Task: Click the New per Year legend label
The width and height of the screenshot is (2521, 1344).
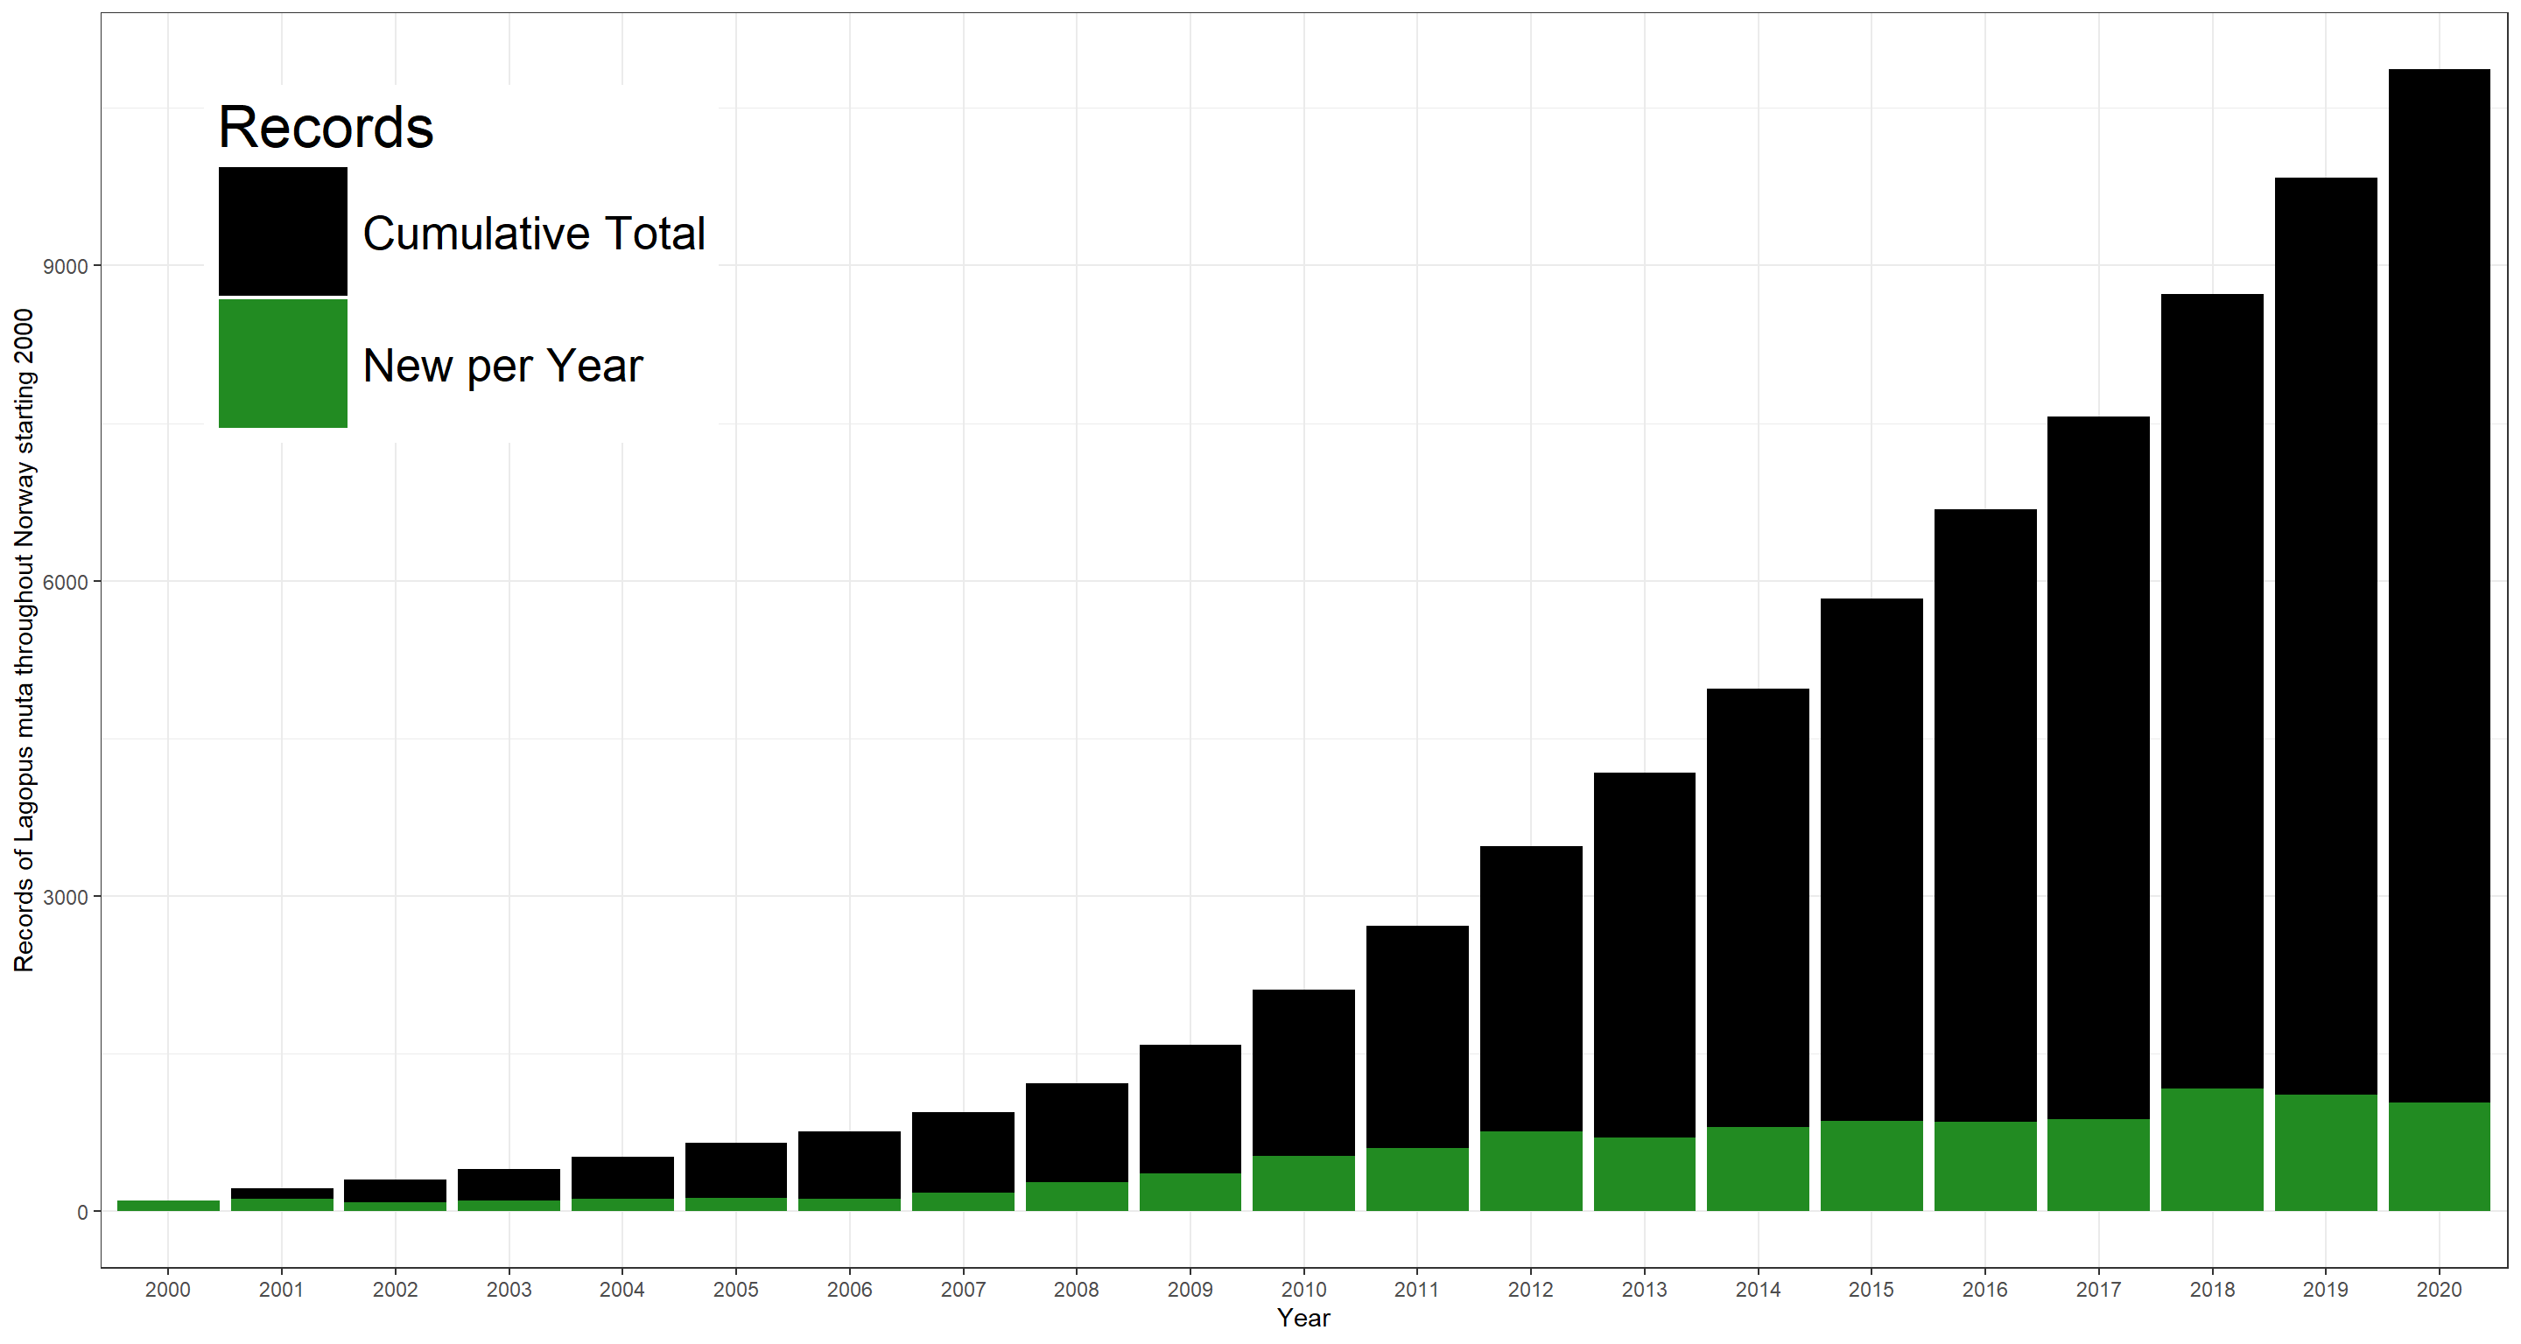Action: (x=502, y=366)
